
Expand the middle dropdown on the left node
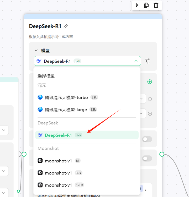click(x=4, y=171)
